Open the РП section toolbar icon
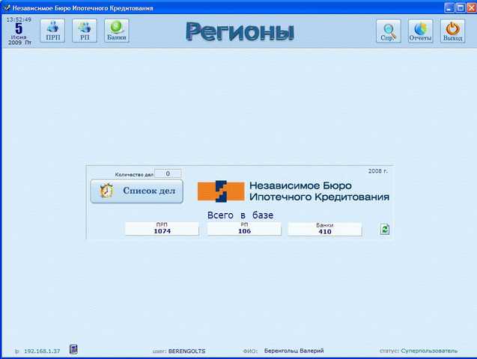This screenshot has width=477, height=359. [85, 31]
